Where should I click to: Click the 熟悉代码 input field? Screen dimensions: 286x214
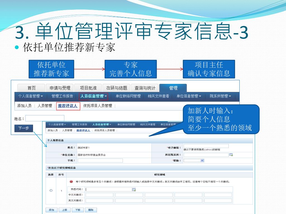[x=109, y=189]
